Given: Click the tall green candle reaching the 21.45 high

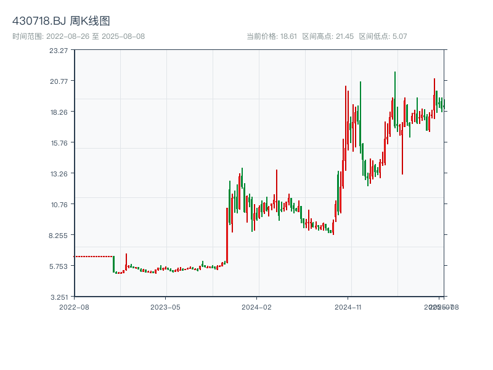Looking at the screenshot, I should coord(395,99).
